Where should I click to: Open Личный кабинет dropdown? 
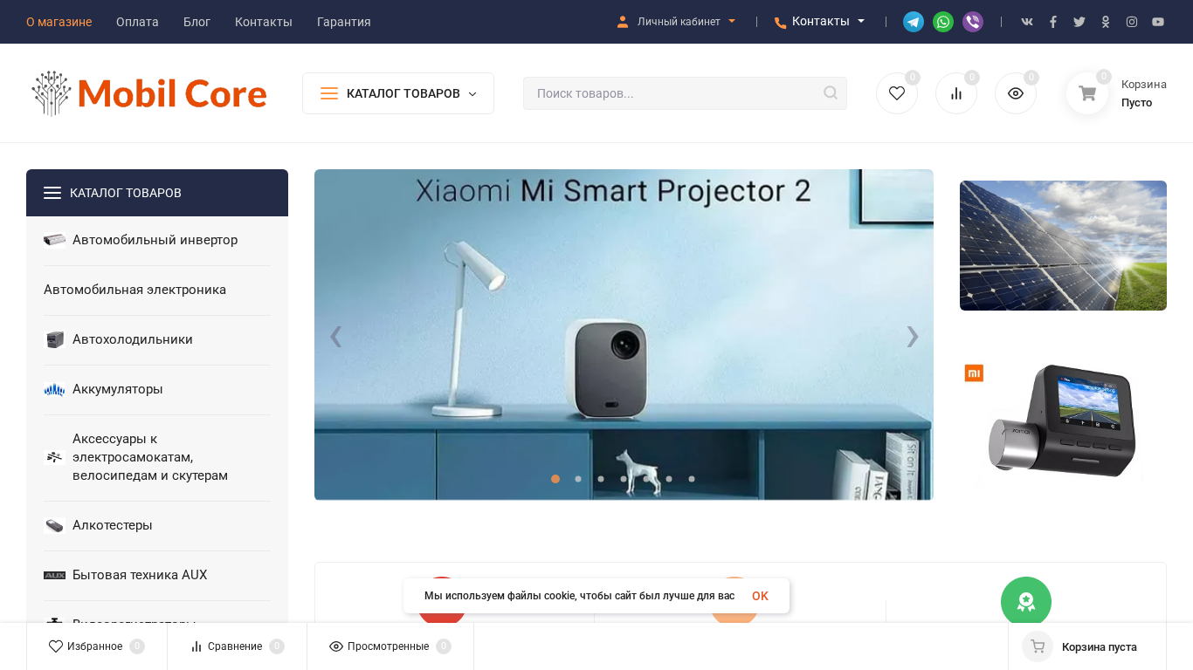coord(676,22)
